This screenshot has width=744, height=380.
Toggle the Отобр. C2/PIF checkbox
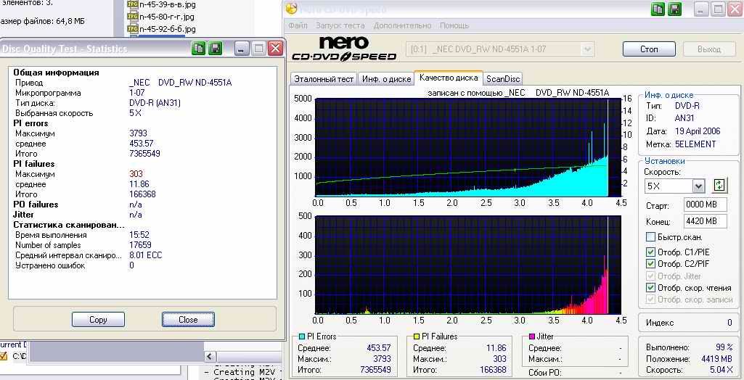click(650, 263)
